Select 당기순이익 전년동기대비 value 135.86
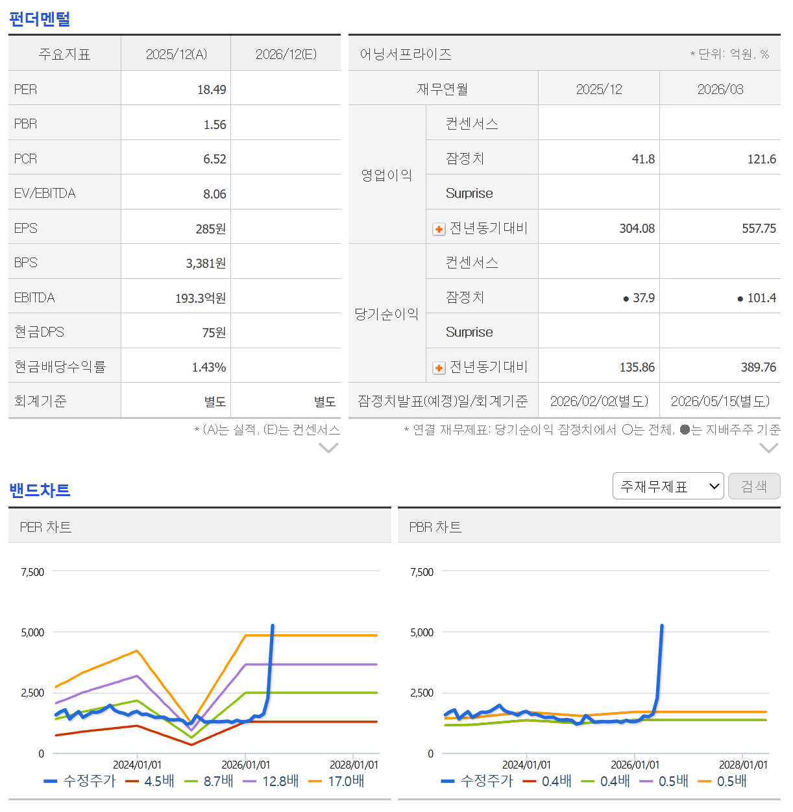793x812 pixels. point(637,367)
